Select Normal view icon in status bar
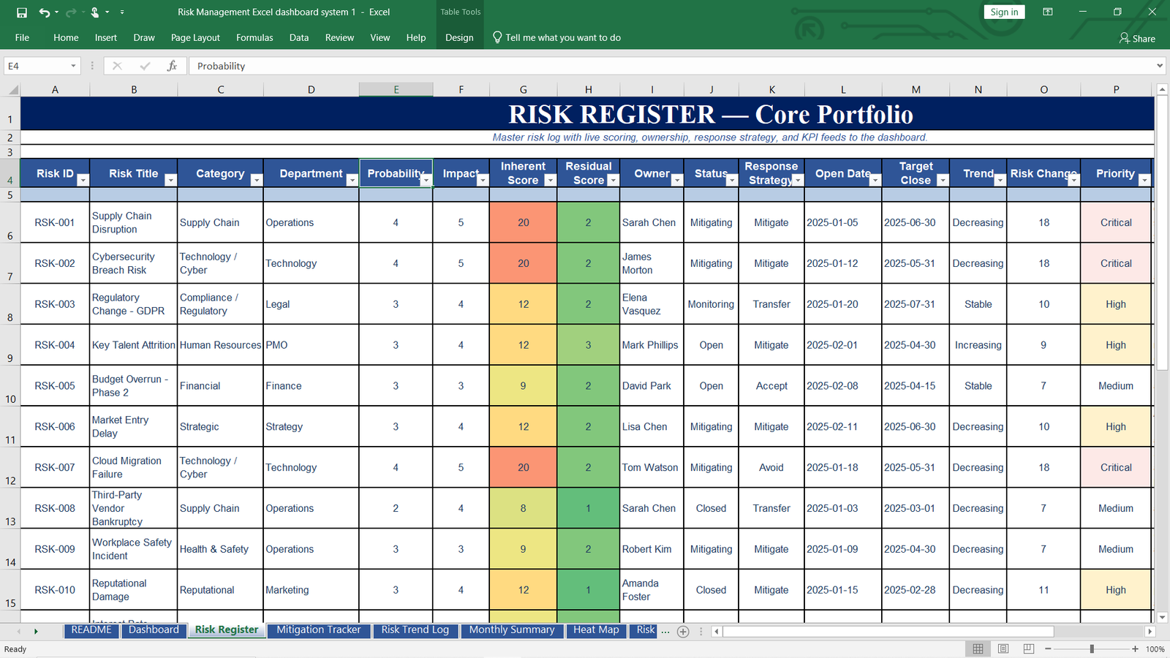Viewport: 1170px width, 658px height. [978, 648]
